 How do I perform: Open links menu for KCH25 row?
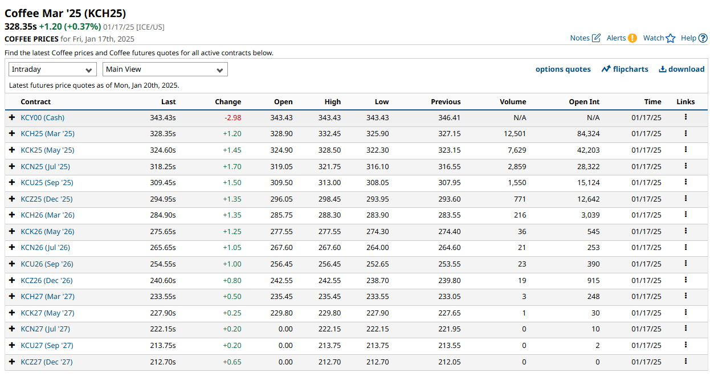coord(685,133)
